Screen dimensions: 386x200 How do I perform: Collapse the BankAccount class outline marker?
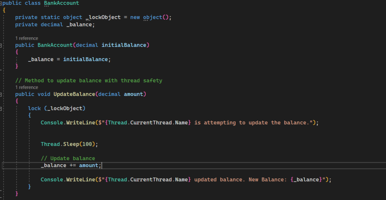point(1,3)
